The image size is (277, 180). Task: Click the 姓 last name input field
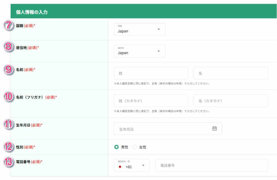coord(151,73)
